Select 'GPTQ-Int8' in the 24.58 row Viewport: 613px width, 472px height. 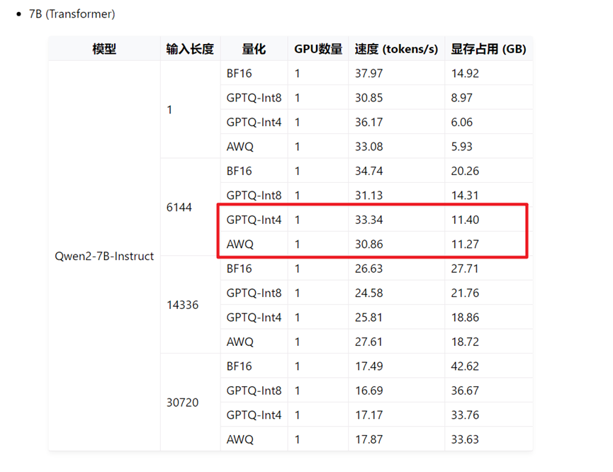[254, 293]
